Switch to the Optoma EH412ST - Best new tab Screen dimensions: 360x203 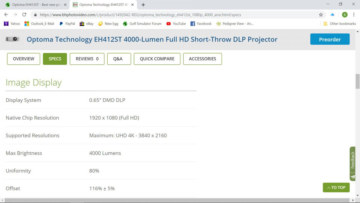[x=36, y=5]
